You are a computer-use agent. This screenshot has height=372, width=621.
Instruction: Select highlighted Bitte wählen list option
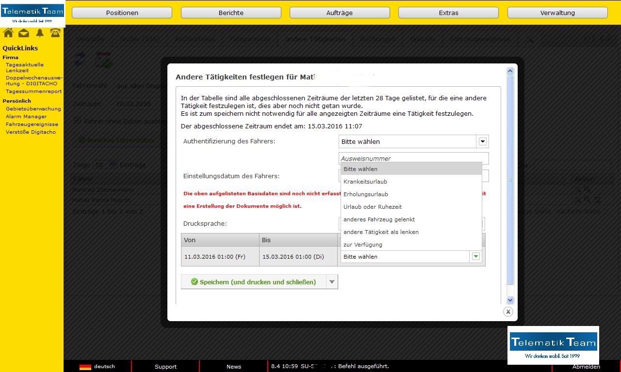click(x=411, y=169)
